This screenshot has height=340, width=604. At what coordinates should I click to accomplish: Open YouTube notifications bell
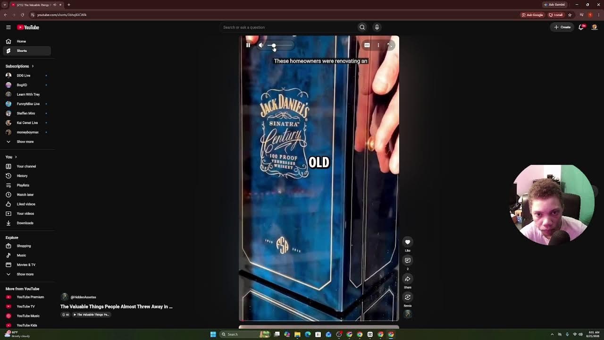click(x=581, y=27)
